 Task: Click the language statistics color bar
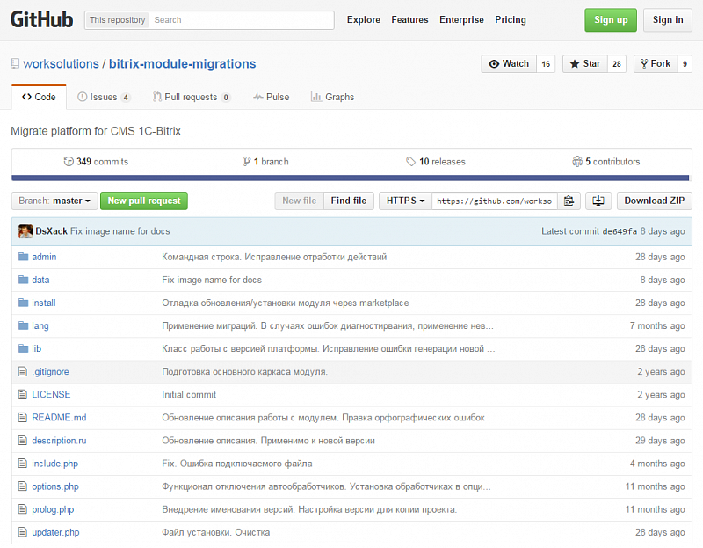(351, 179)
